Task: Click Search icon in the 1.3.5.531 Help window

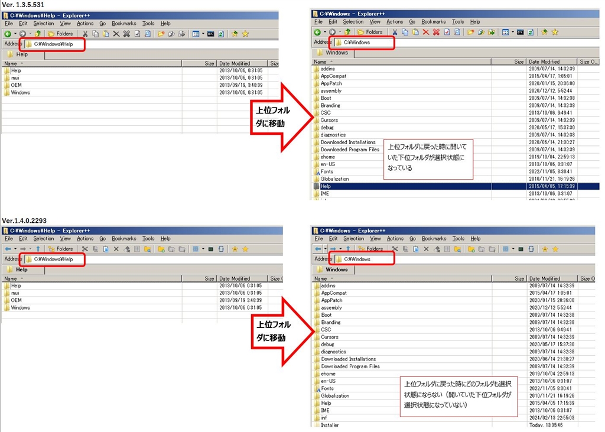Action: [148, 34]
